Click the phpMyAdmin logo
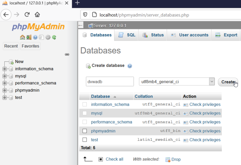The height and width of the screenshot is (165, 241). (x=38, y=27)
